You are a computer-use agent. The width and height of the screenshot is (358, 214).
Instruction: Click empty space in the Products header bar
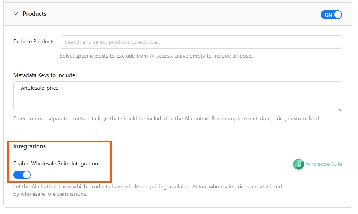177,14
